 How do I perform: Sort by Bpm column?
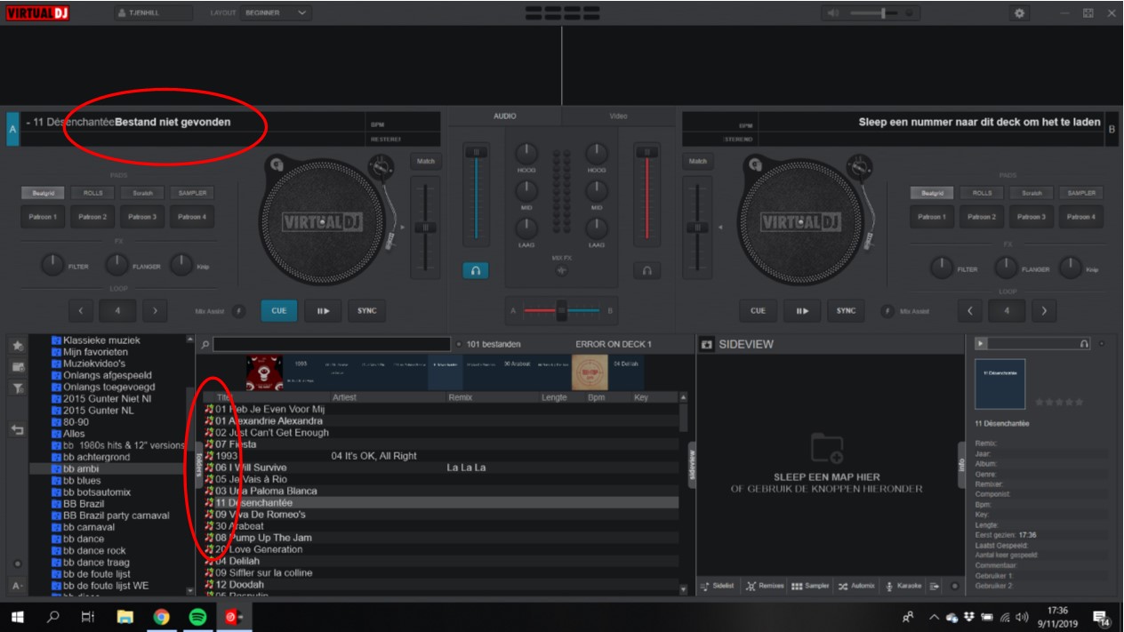tap(596, 397)
